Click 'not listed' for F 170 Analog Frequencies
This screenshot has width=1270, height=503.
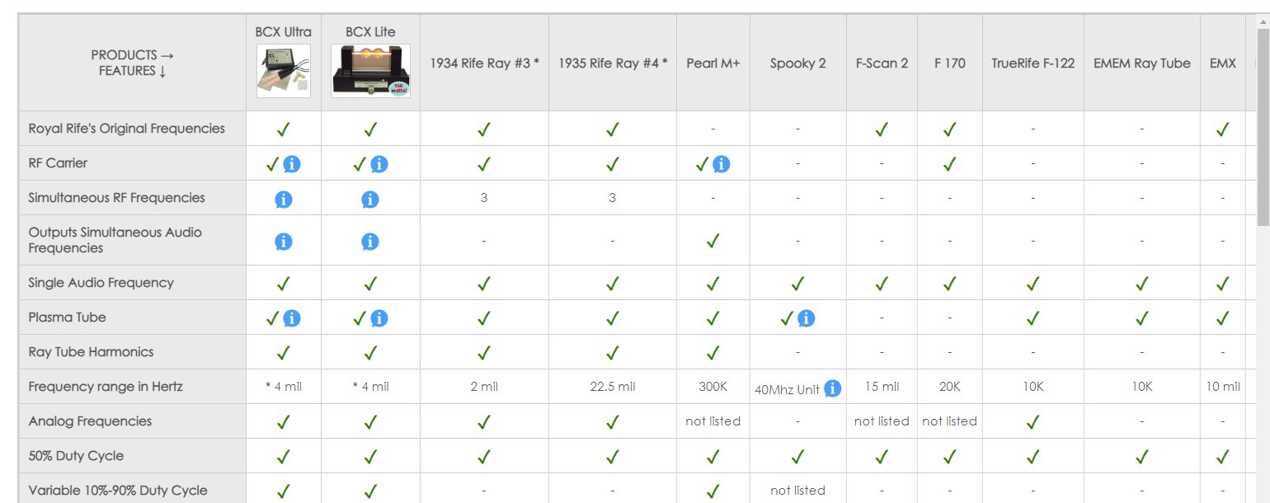(x=950, y=421)
